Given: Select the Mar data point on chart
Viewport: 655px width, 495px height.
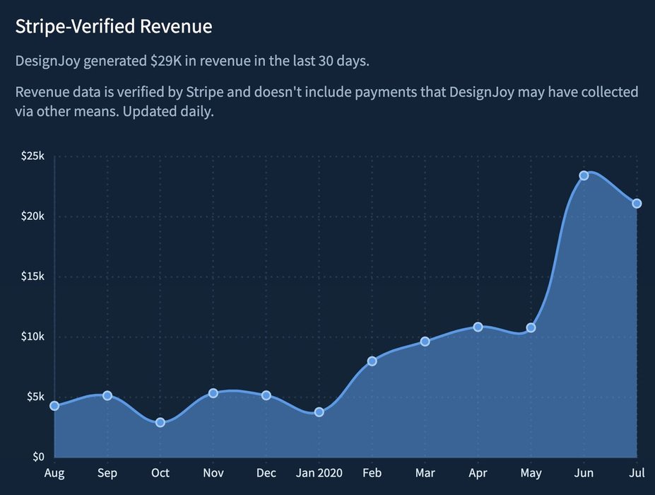Looking at the screenshot, I should [425, 342].
